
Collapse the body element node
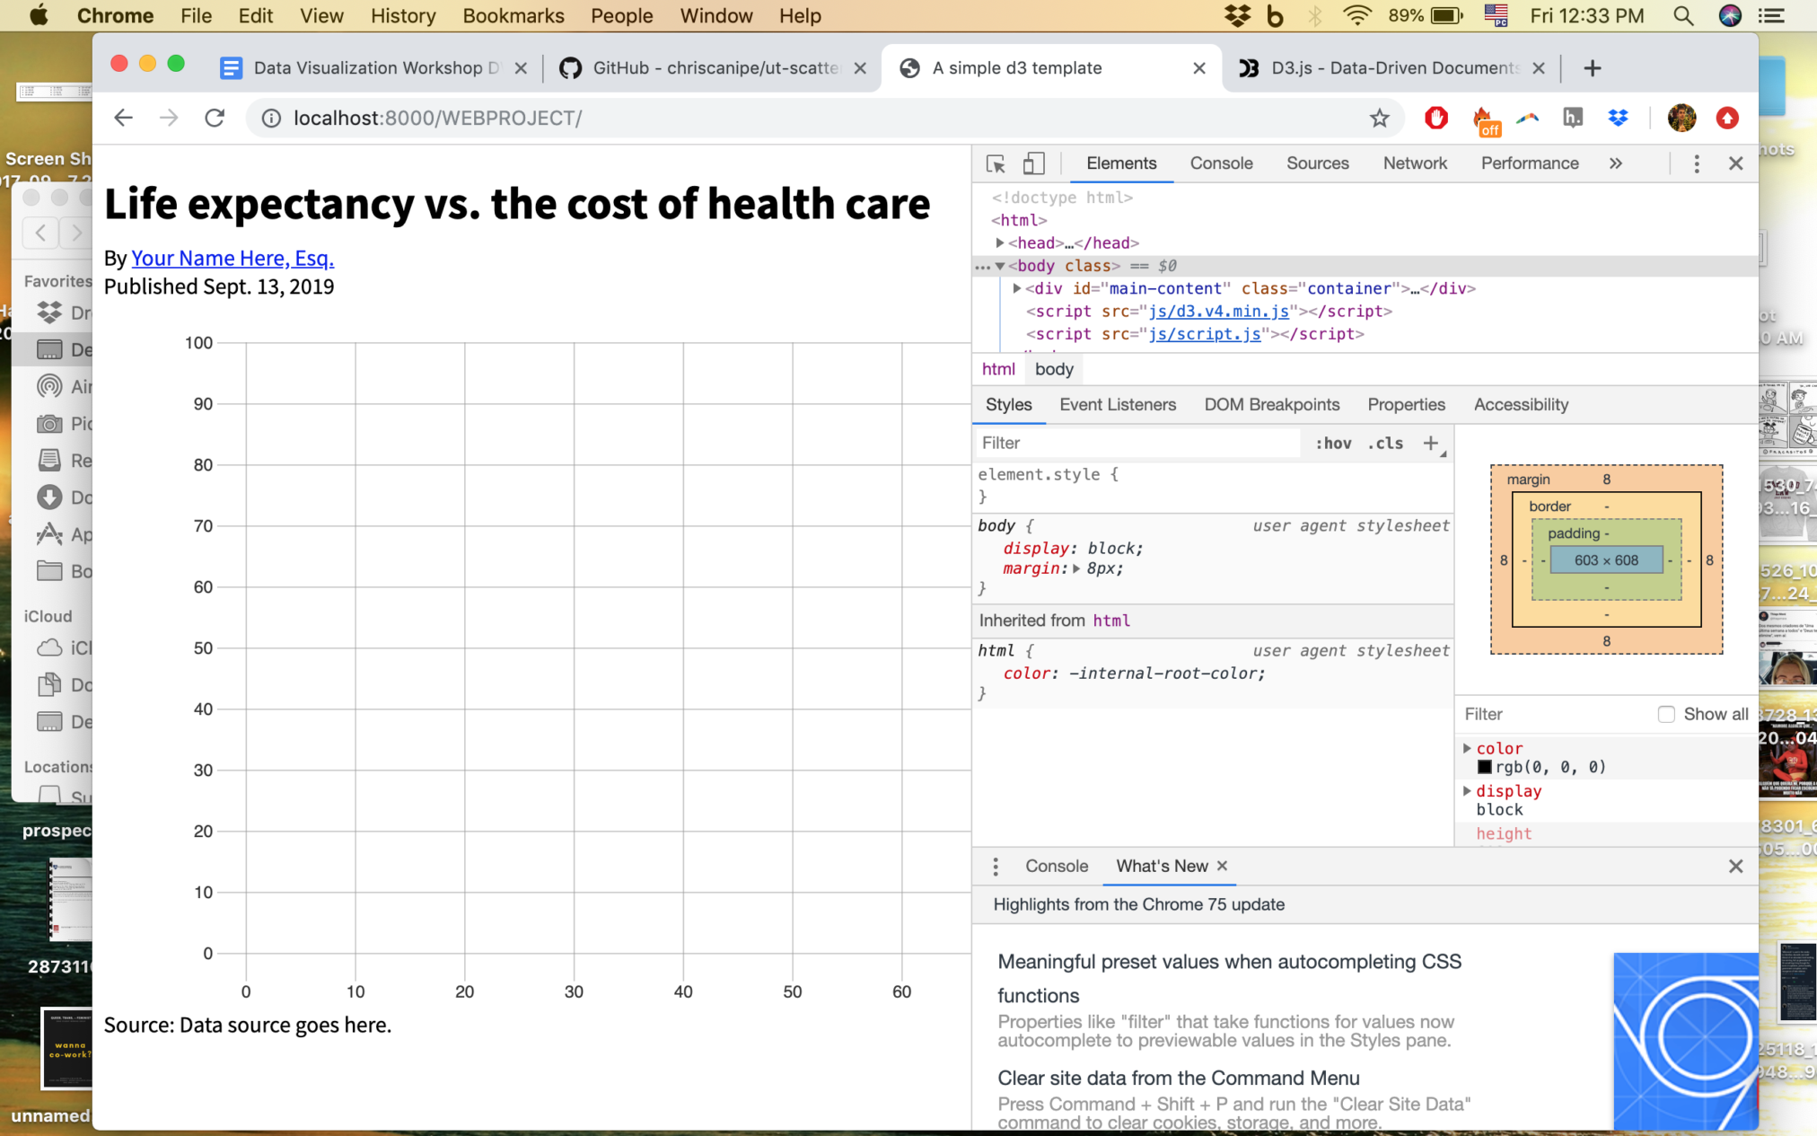point(999,266)
